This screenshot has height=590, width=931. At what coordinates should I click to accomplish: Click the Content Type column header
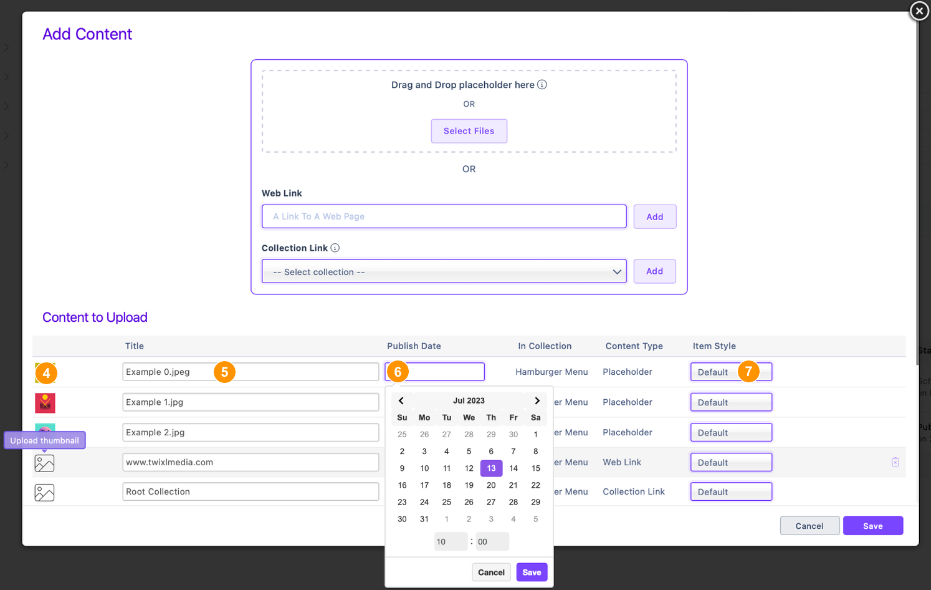634,346
